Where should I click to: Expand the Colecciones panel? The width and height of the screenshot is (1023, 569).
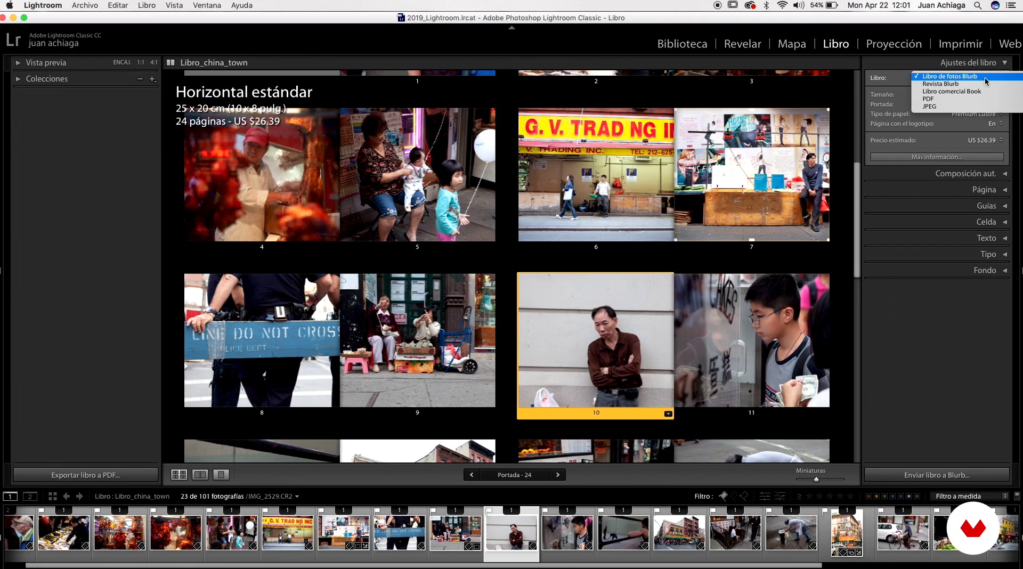coord(18,79)
